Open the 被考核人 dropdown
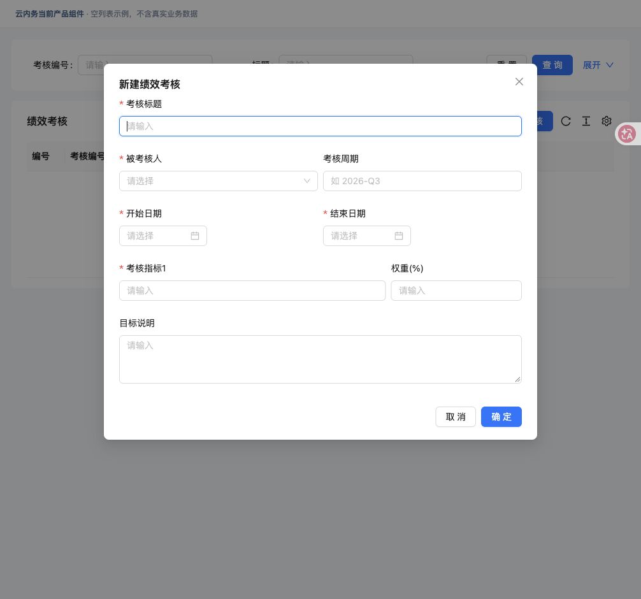 (219, 181)
